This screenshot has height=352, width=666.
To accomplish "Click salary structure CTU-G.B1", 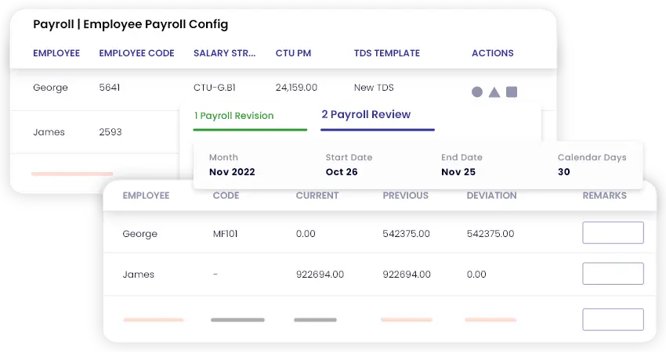I will point(215,88).
